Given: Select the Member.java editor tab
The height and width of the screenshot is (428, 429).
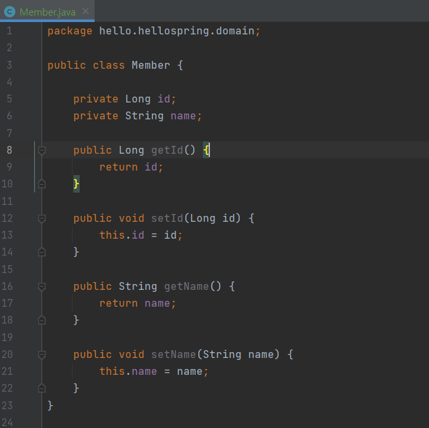Looking at the screenshot, I should point(47,12).
